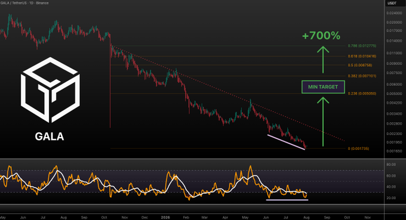Select the 0.618 (0.010416) Fibonacci label
This screenshot has height=220, width=406.
point(362,56)
